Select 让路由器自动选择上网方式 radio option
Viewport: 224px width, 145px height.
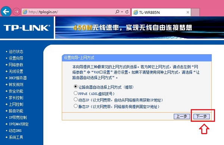75,86
